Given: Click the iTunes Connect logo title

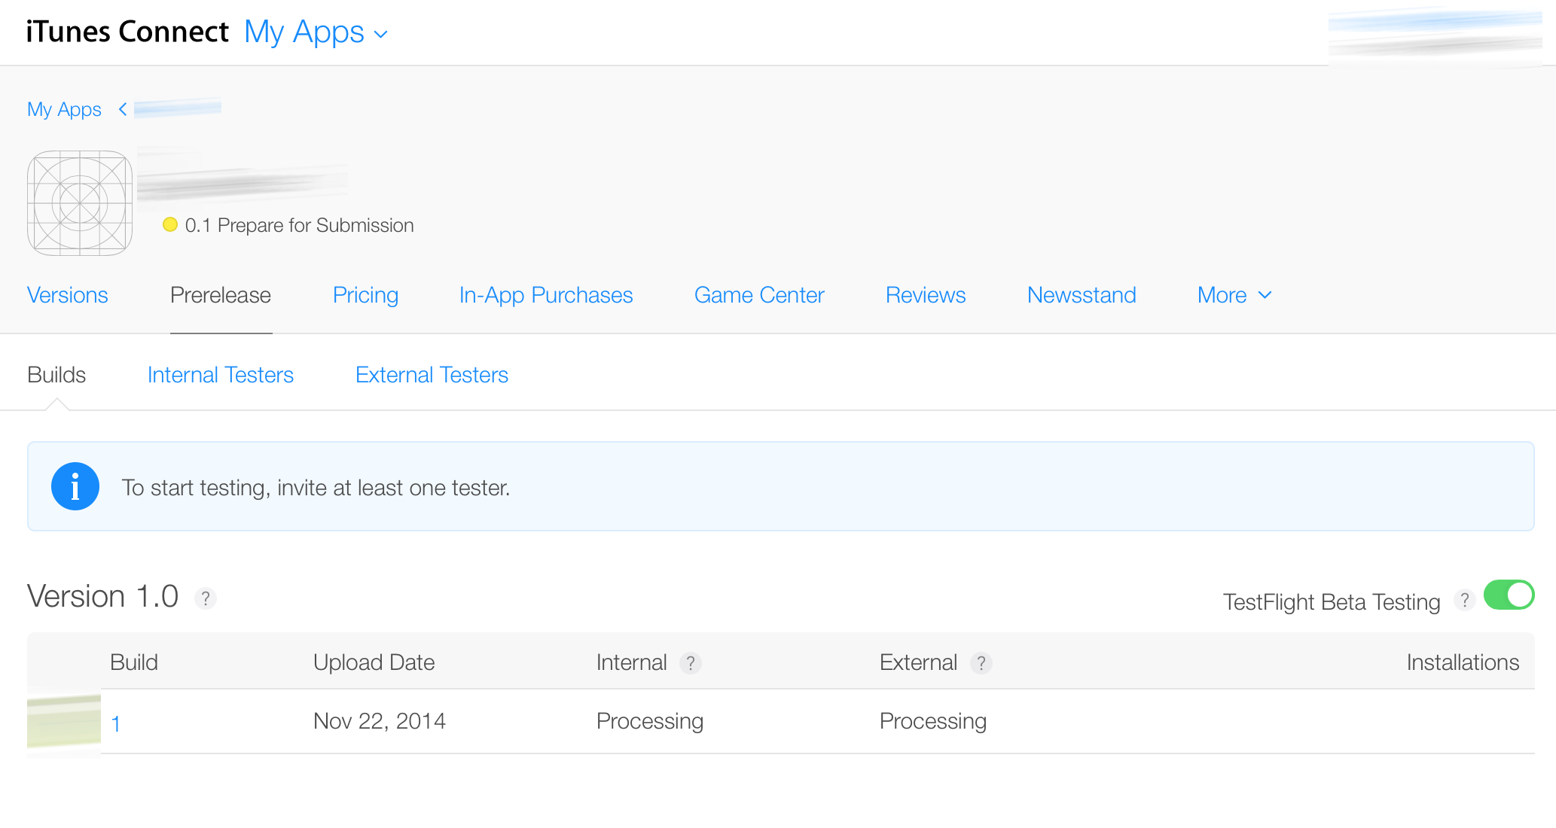Looking at the screenshot, I should (127, 32).
